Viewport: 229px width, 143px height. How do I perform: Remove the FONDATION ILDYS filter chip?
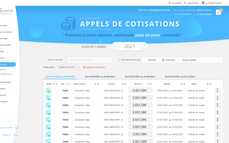coord(78,67)
